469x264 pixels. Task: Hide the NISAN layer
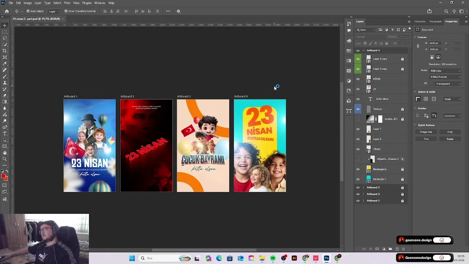coord(358,79)
